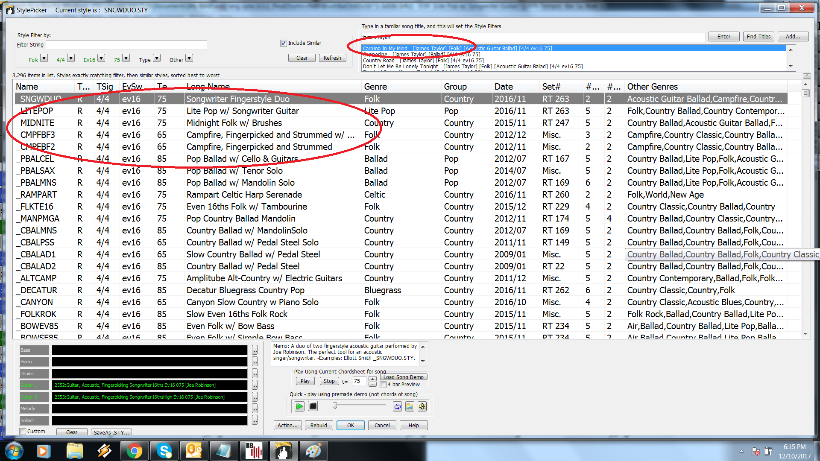
Task: Open Windows Media Player from the taskbar
Action: (44, 451)
